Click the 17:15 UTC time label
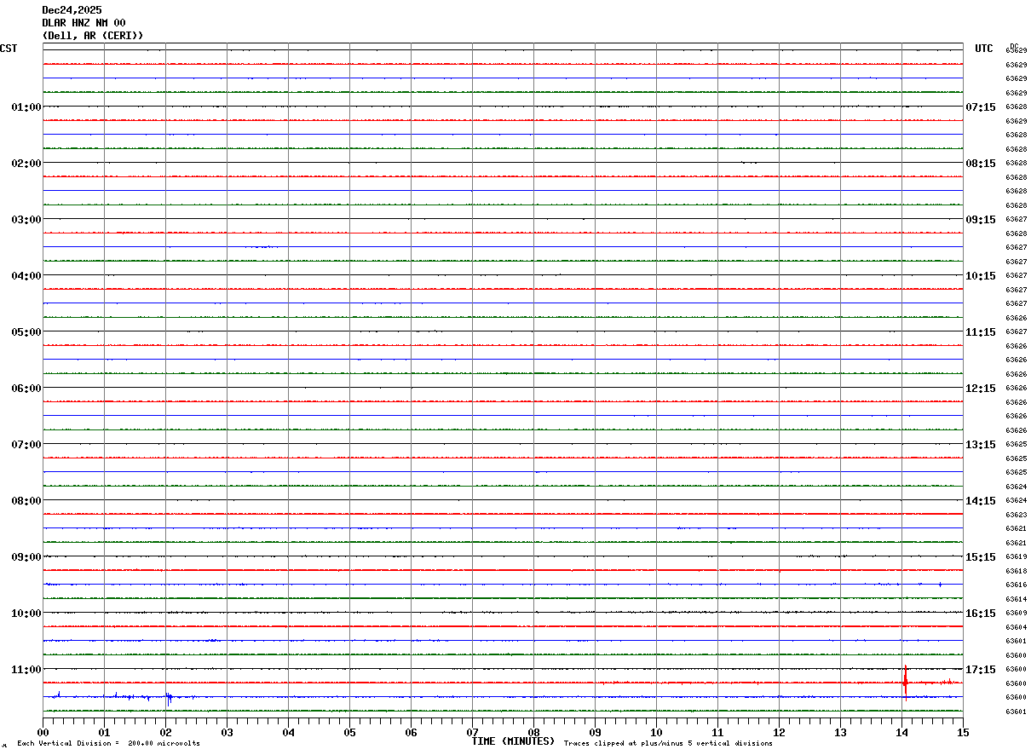This screenshot has height=755, width=1031. (x=981, y=670)
